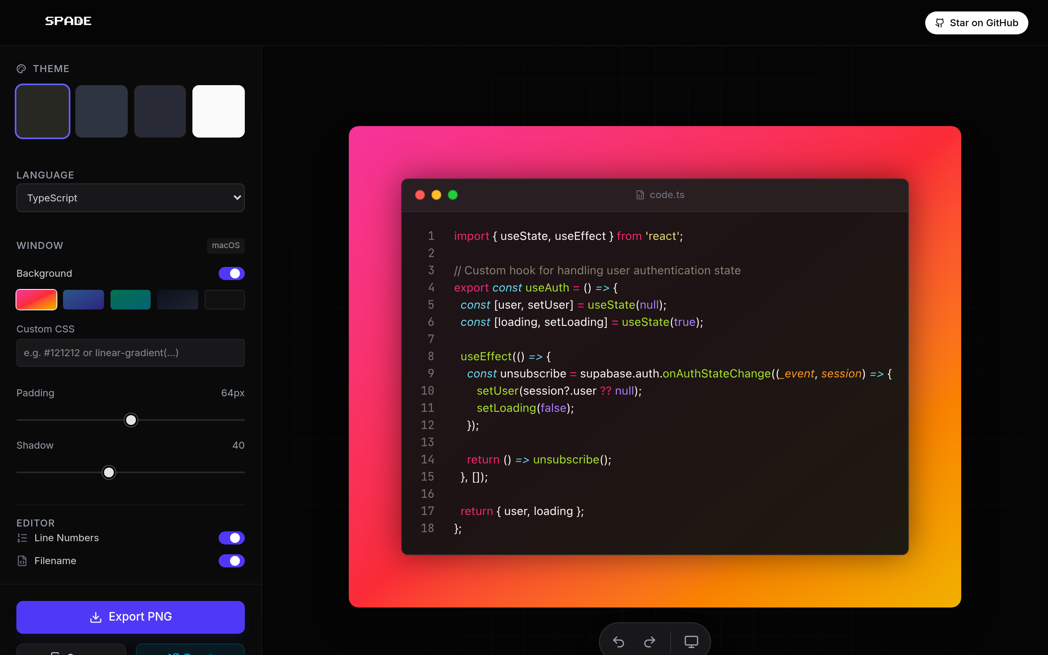Turn off Line Numbers toggle

pos(231,538)
